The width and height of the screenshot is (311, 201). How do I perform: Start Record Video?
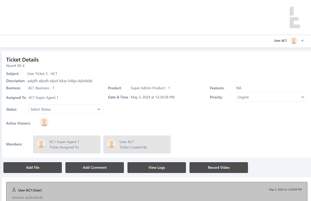click(x=218, y=167)
